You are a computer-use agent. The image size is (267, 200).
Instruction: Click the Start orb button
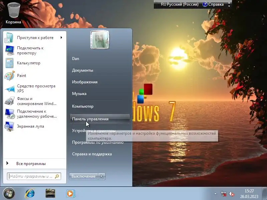tap(9, 194)
